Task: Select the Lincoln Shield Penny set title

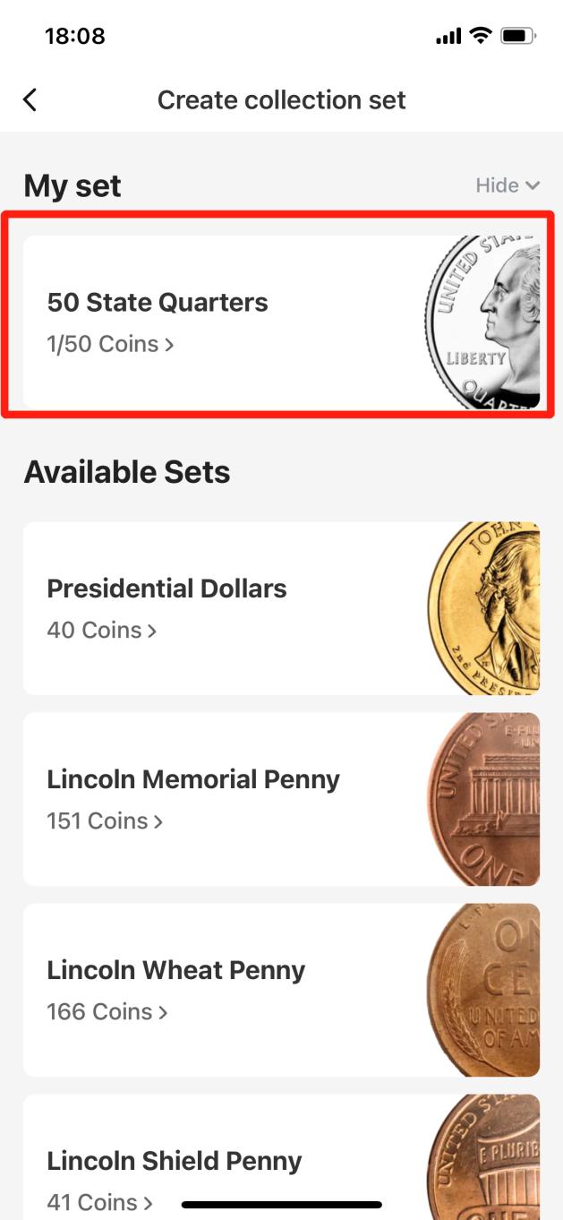Action: tap(175, 1161)
